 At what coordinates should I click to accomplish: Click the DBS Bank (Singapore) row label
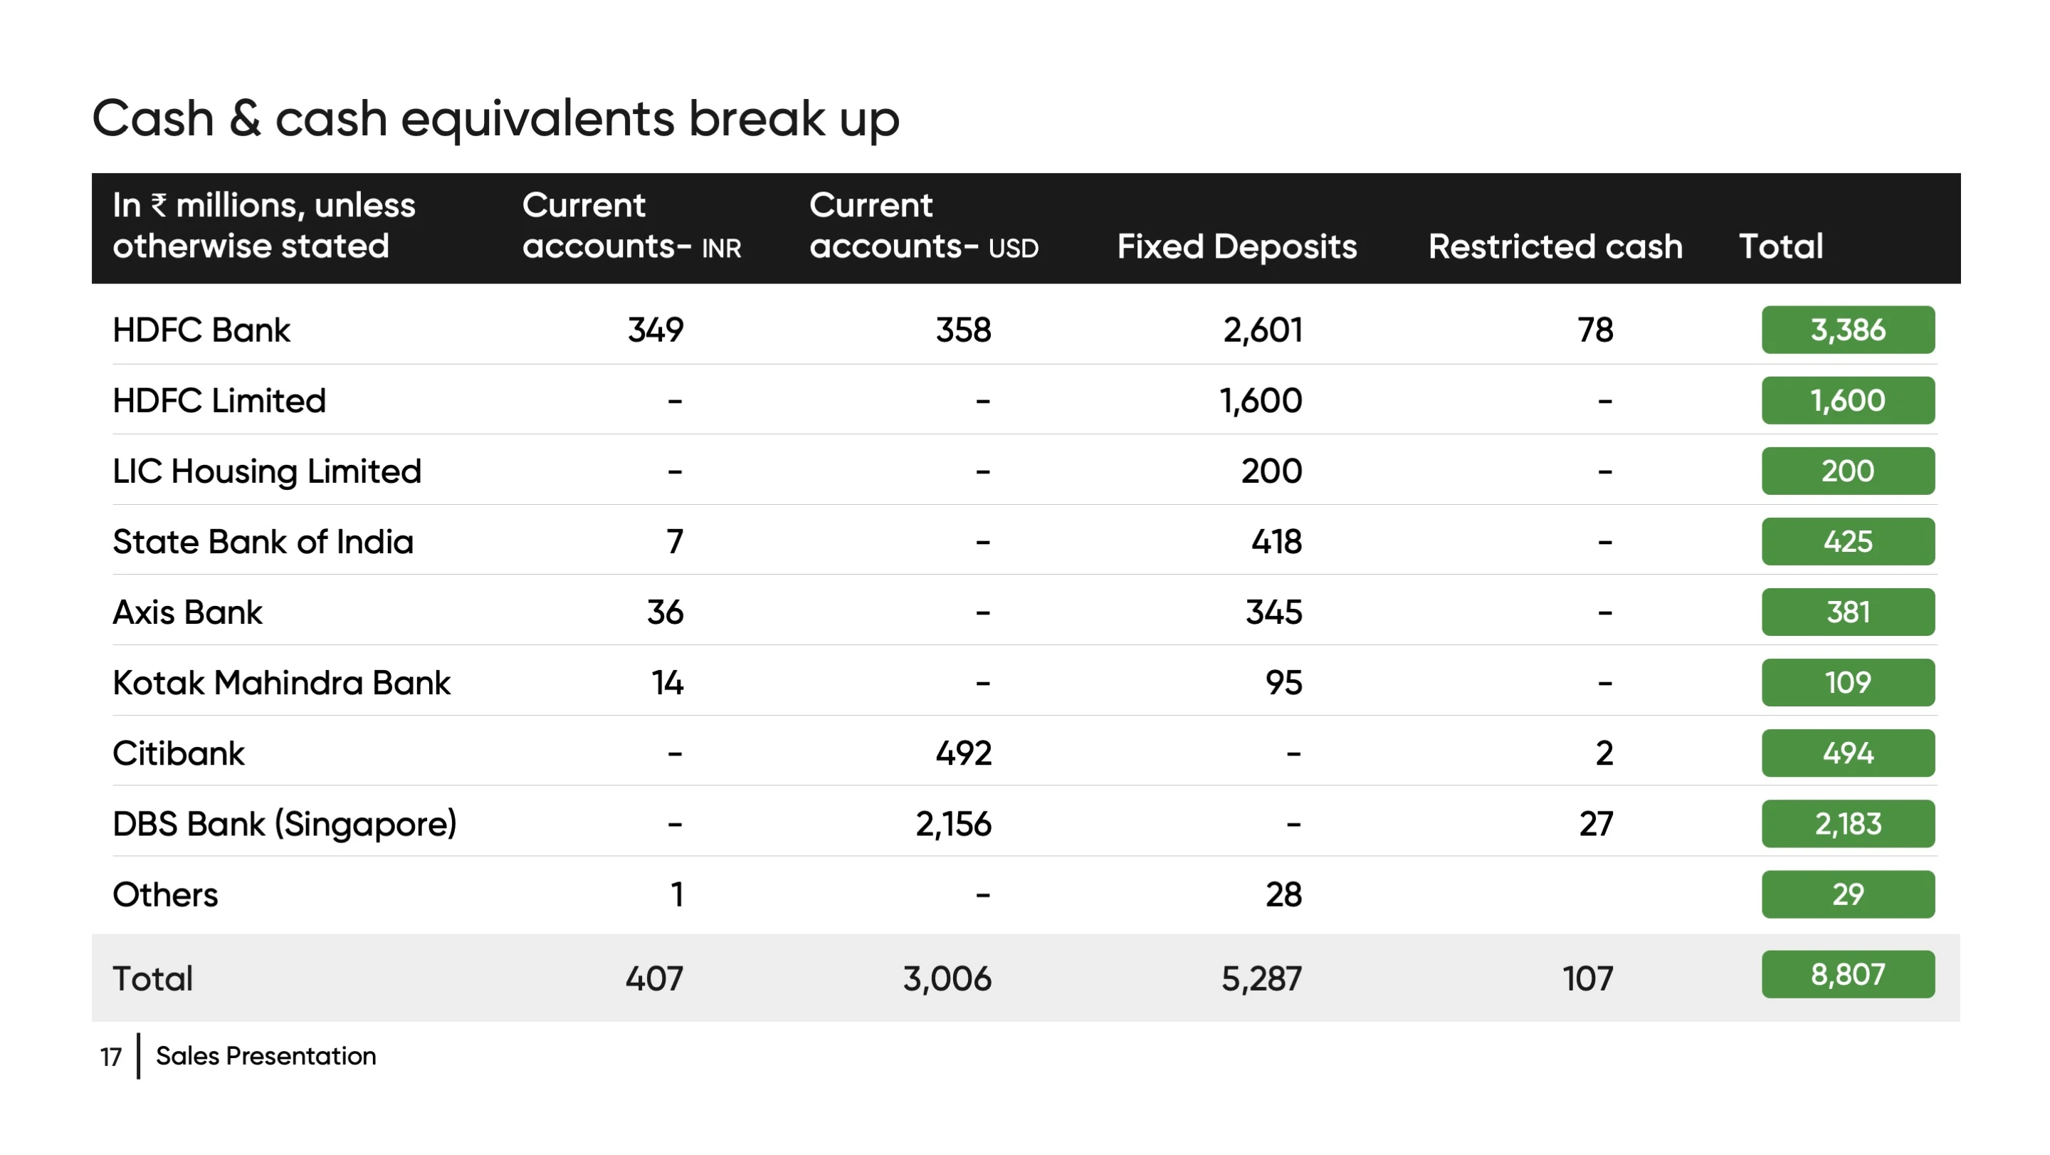284,824
